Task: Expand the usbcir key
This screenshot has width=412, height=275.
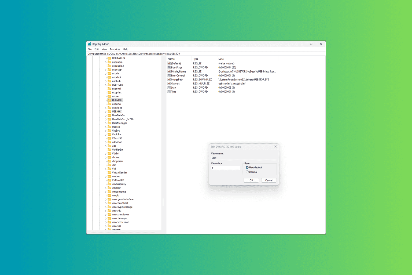Action: tap(106, 73)
